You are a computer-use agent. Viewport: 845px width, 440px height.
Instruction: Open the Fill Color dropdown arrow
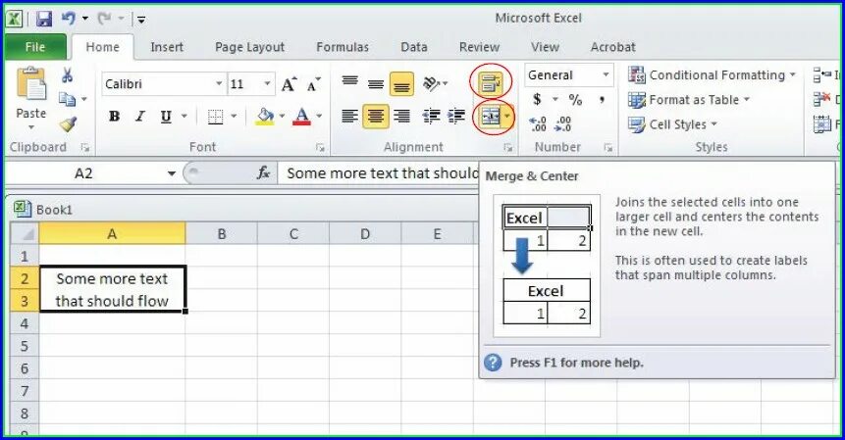click(282, 117)
